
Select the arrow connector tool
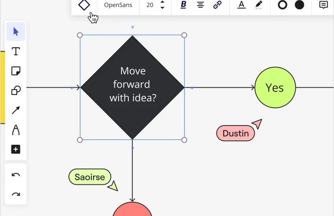coord(16,110)
